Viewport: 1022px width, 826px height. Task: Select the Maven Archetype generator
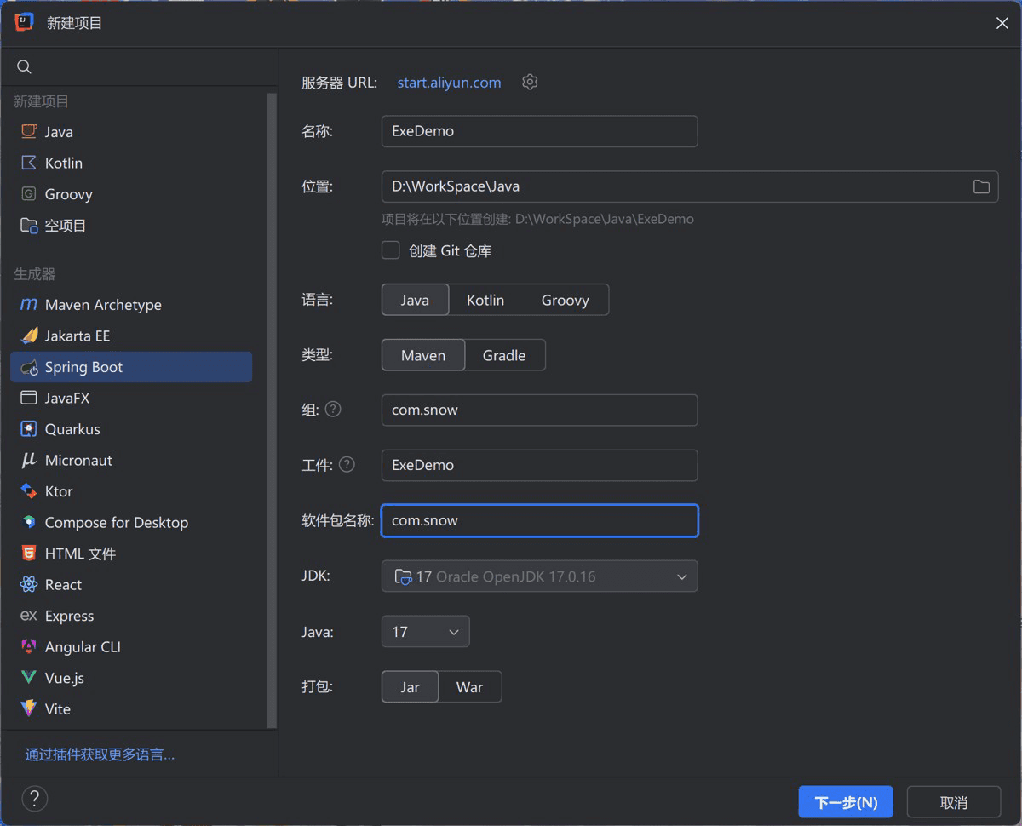(102, 305)
